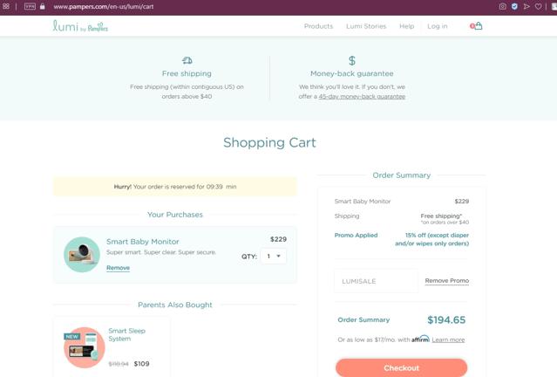Screen dimensions: 557x377
Task: Click the $109 Smart Sleep System price
Action: click(141, 364)
